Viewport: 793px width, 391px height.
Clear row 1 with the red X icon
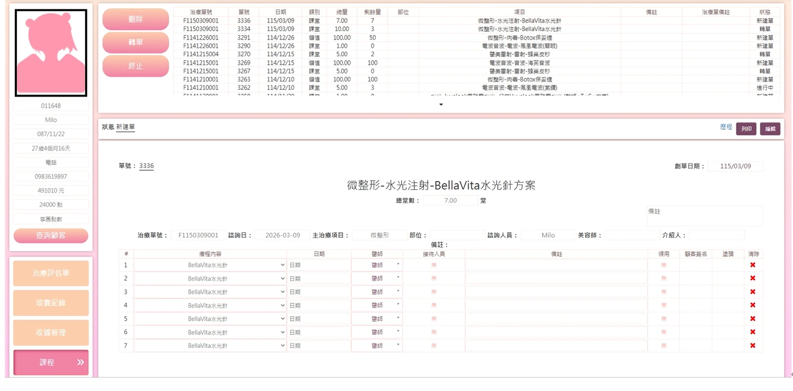click(752, 265)
